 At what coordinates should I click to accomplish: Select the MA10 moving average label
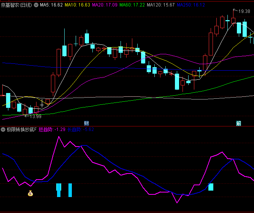point(77,5)
